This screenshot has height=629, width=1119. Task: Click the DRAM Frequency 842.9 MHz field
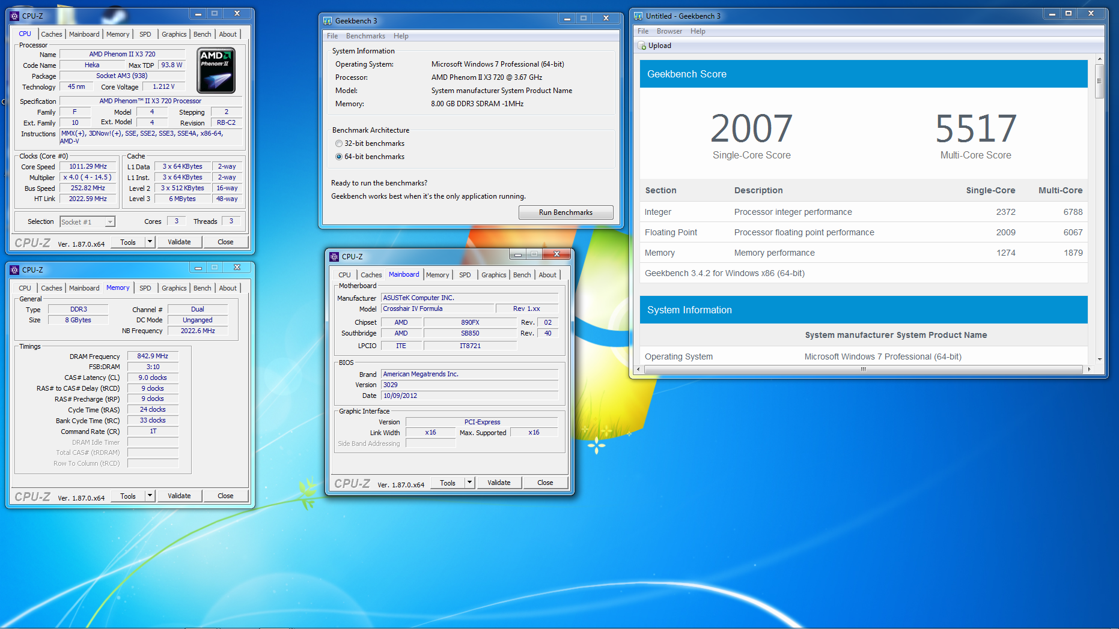click(153, 356)
